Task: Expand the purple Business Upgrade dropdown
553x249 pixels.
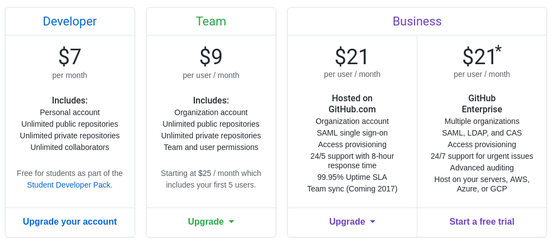Action: click(x=352, y=221)
